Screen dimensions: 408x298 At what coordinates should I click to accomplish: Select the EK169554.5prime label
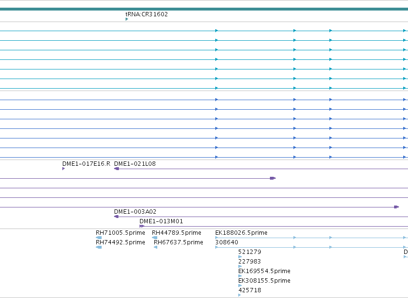[x=264, y=271]
